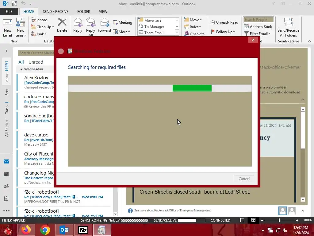314x236 pixels.
Task: Open the Trash folder
Action: click(x=7, y=108)
